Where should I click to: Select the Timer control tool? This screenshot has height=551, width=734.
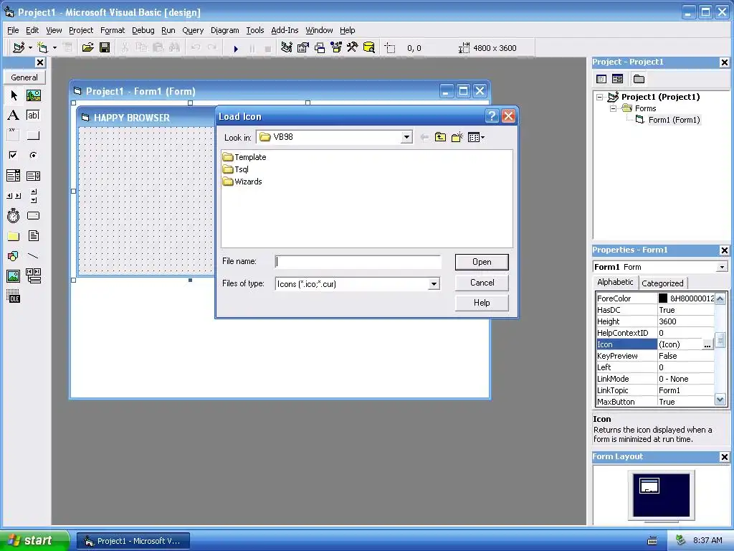pos(14,215)
